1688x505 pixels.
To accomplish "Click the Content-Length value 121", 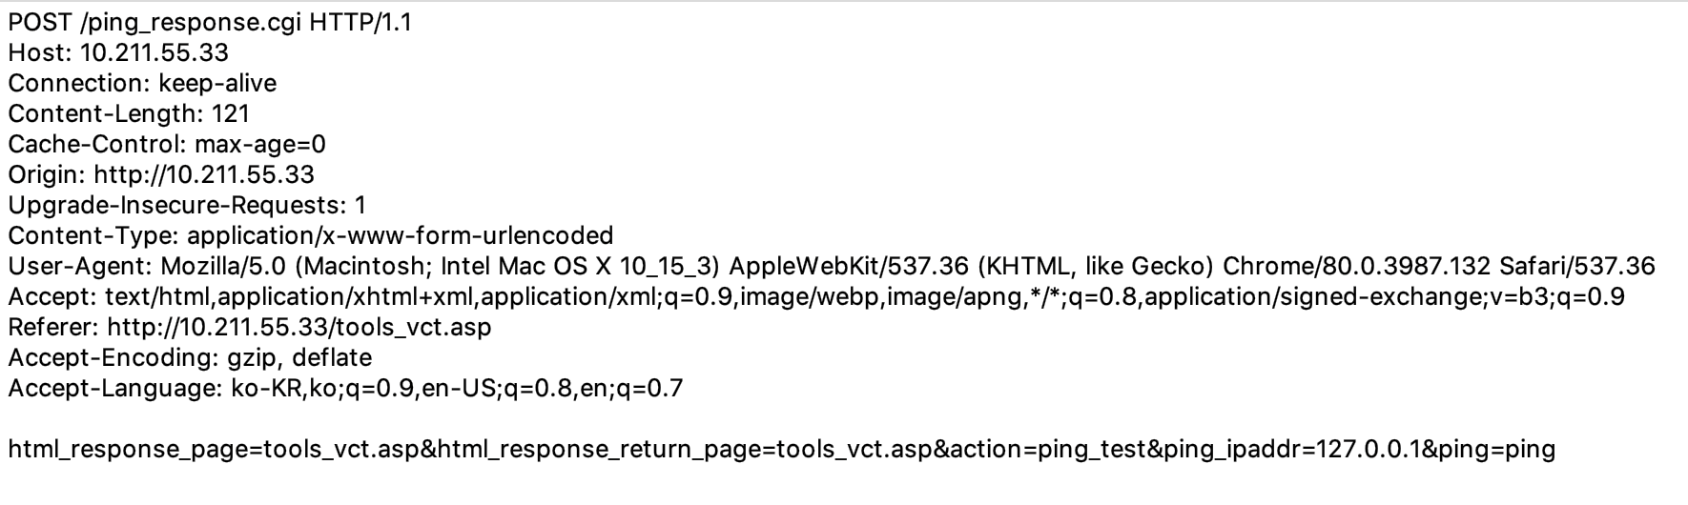I will 231,113.
